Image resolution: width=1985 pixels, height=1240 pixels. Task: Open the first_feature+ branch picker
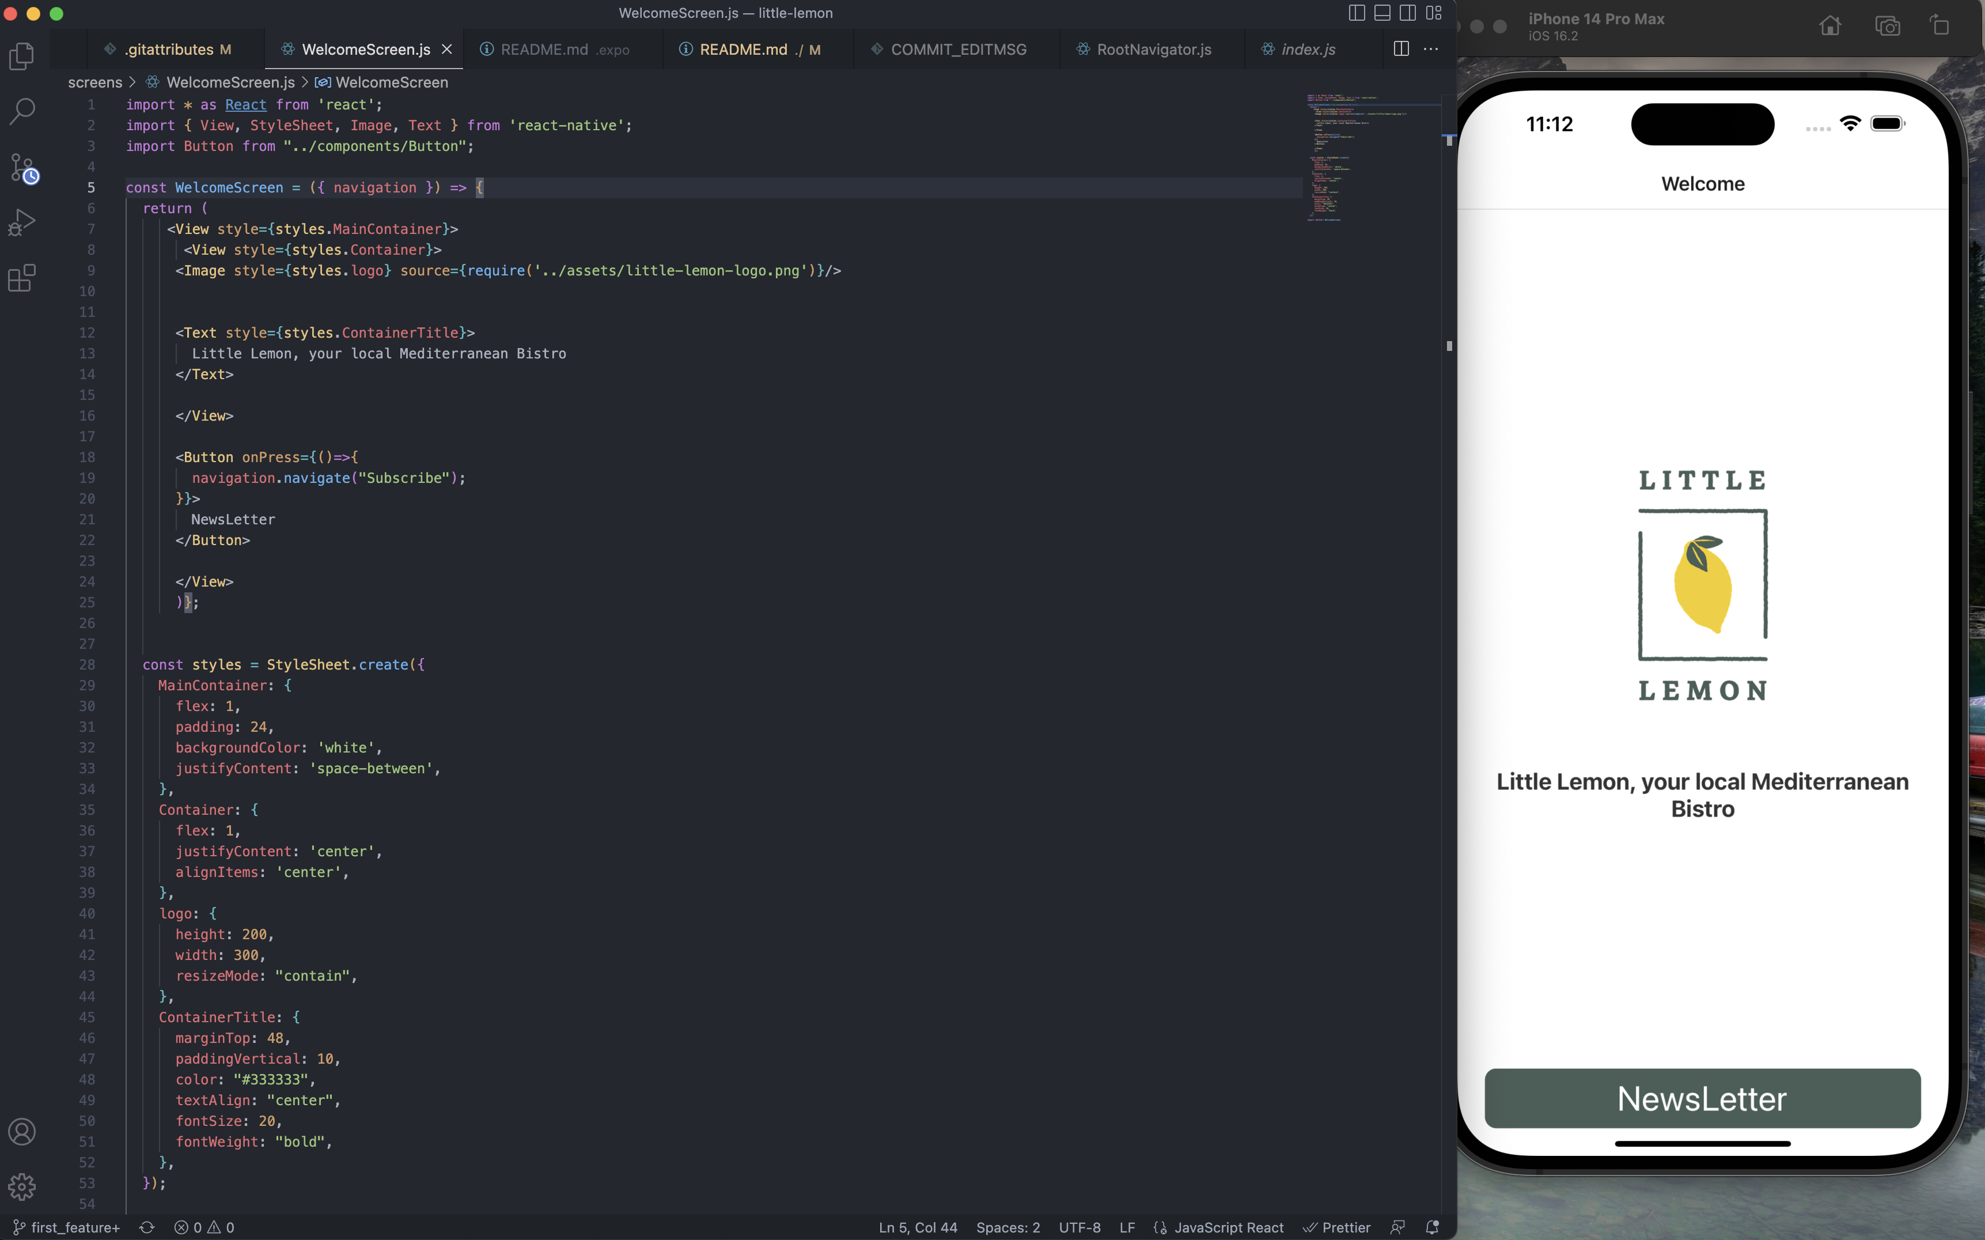coord(66,1228)
